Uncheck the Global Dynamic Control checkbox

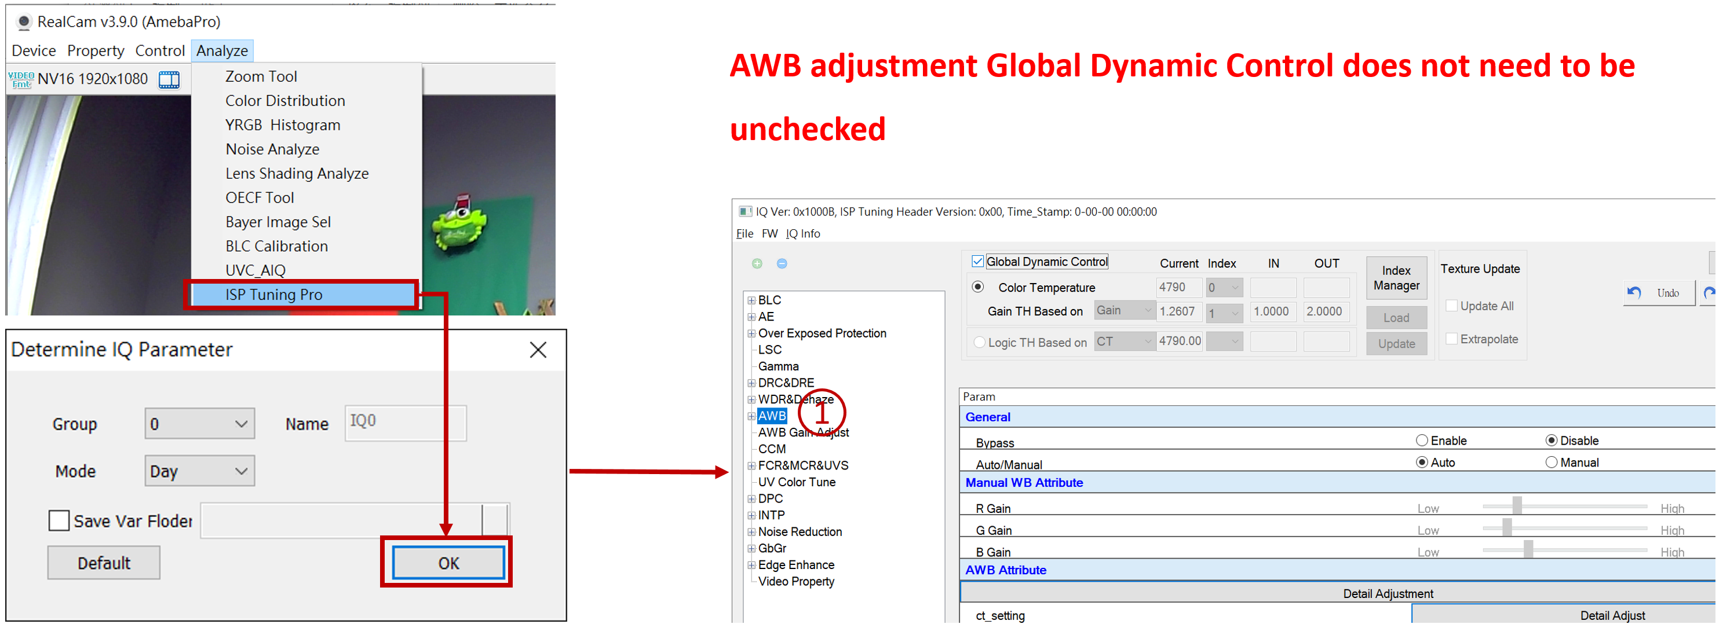click(x=978, y=261)
